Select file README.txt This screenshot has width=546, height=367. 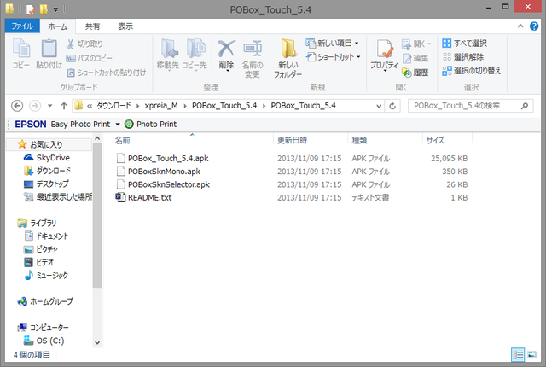click(150, 197)
